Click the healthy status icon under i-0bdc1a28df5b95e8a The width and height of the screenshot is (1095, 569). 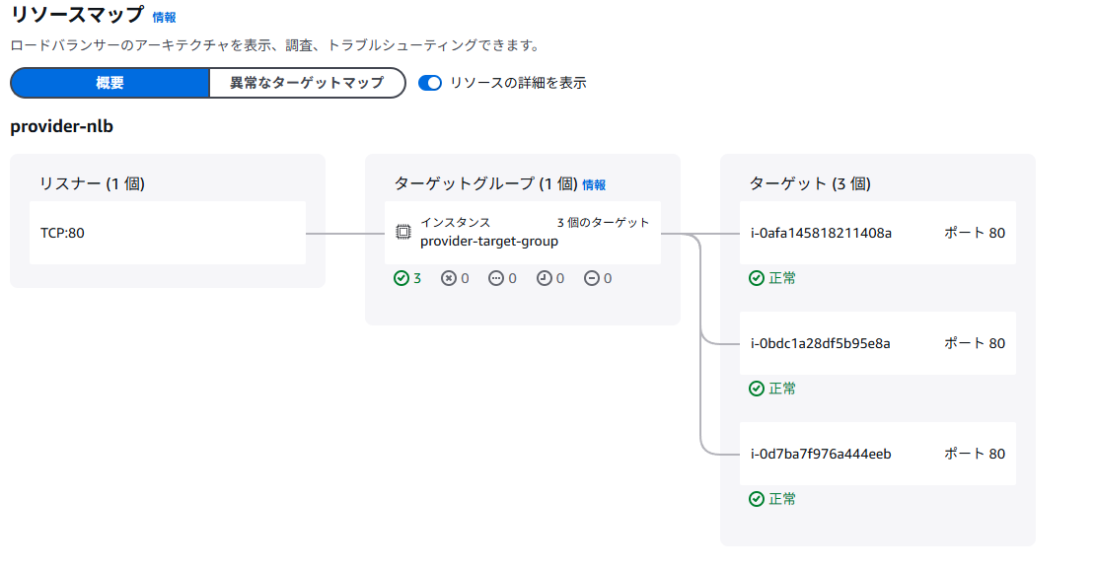click(x=757, y=389)
